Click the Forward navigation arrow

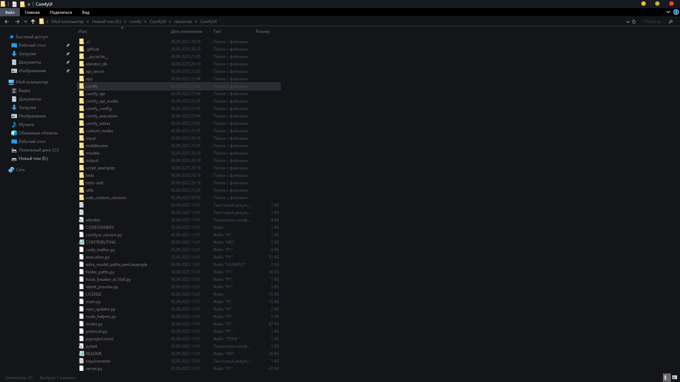[17, 22]
